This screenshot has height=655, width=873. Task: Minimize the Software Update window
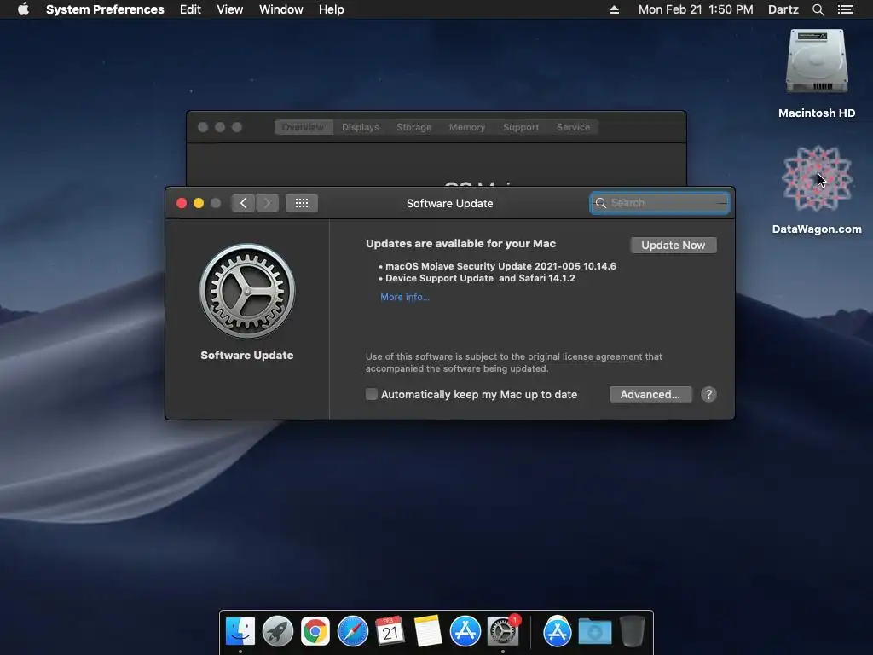tap(198, 203)
